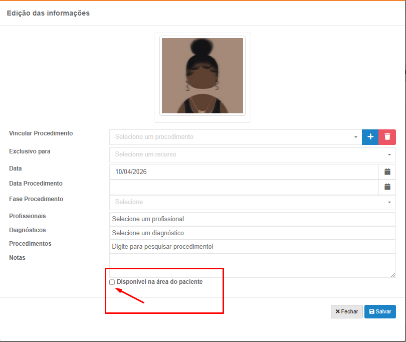
Task: Click the Selecione um profissional field
Action: tap(252, 219)
